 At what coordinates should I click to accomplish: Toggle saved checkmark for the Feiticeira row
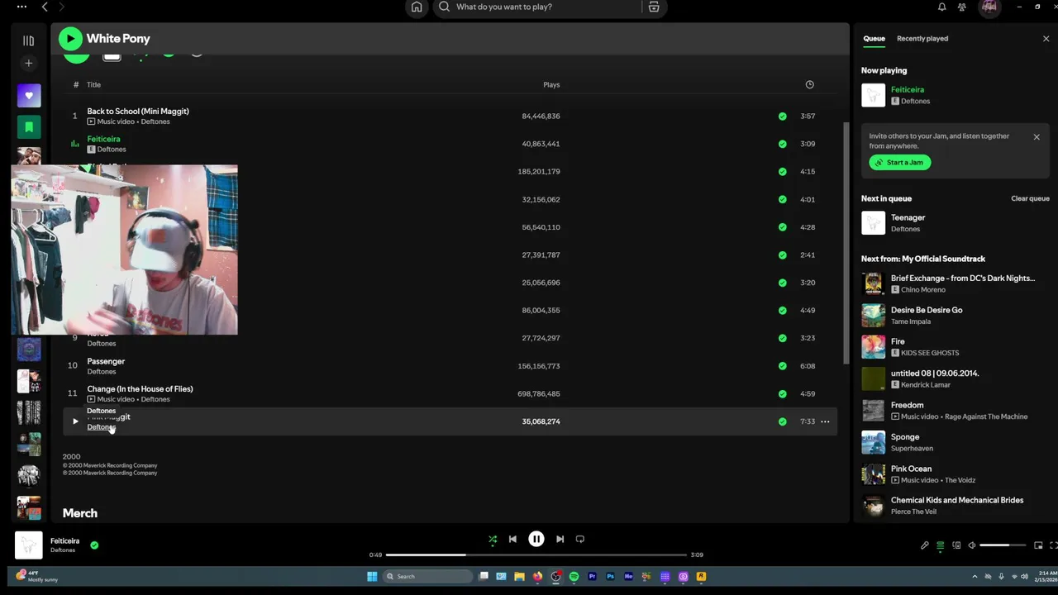782,144
